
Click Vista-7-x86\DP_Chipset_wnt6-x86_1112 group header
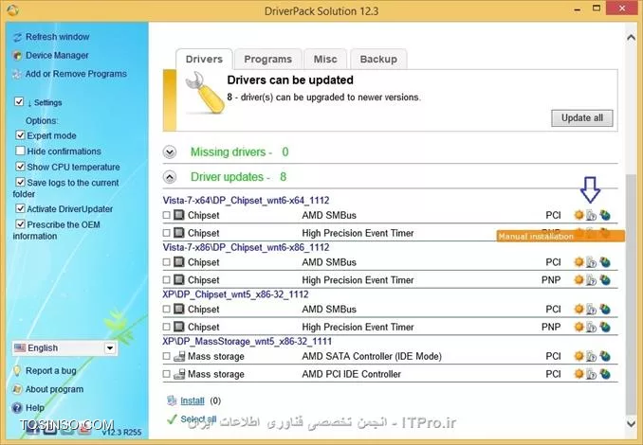[246, 247]
